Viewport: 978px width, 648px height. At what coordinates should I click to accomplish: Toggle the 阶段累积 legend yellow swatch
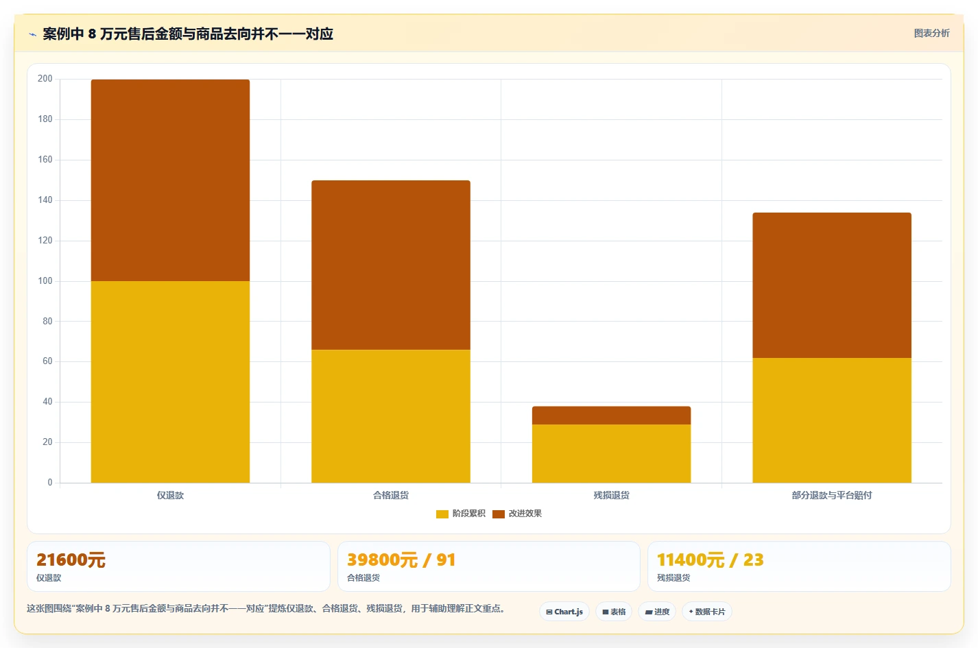pyautogui.click(x=442, y=514)
